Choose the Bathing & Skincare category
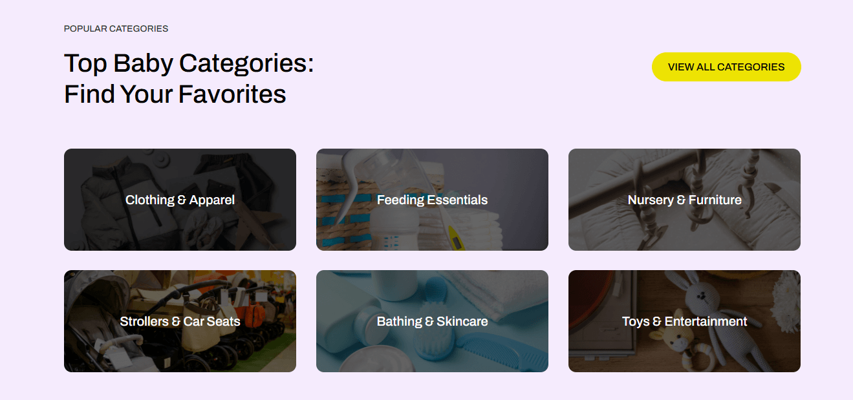This screenshot has width=853, height=400. pyautogui.click(x=432, y=322)
